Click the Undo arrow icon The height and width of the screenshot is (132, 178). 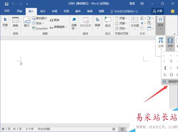pyautogui.click(x=13, y=4)
